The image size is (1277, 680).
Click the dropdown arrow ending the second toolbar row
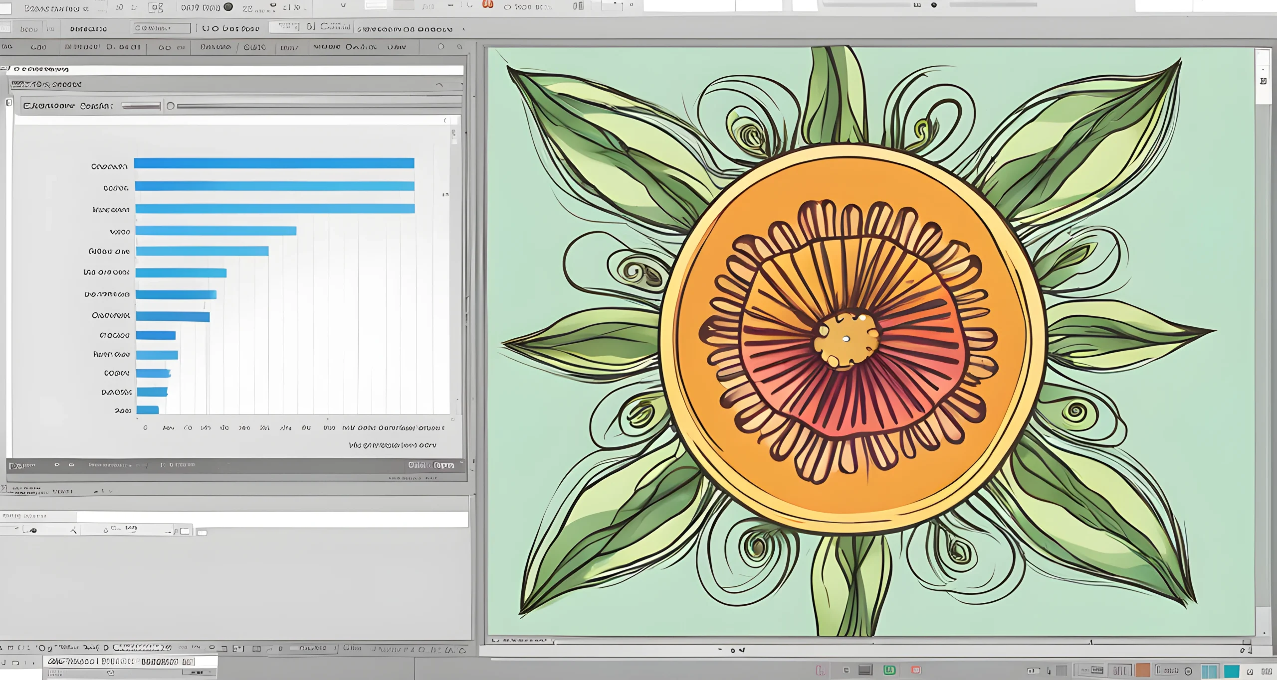coord(463,29)
